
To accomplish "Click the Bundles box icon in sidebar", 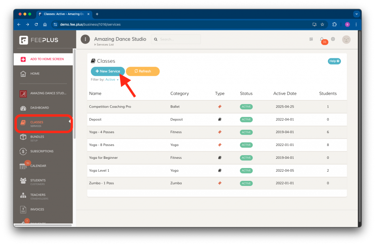I will (x=23, y=137).
